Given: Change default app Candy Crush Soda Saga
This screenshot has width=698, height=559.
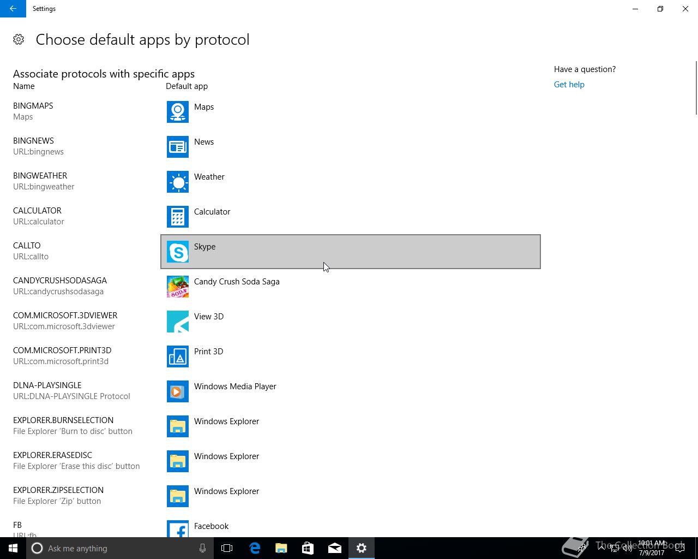Looking at the screenshot, I should click(x=351, y=287).
